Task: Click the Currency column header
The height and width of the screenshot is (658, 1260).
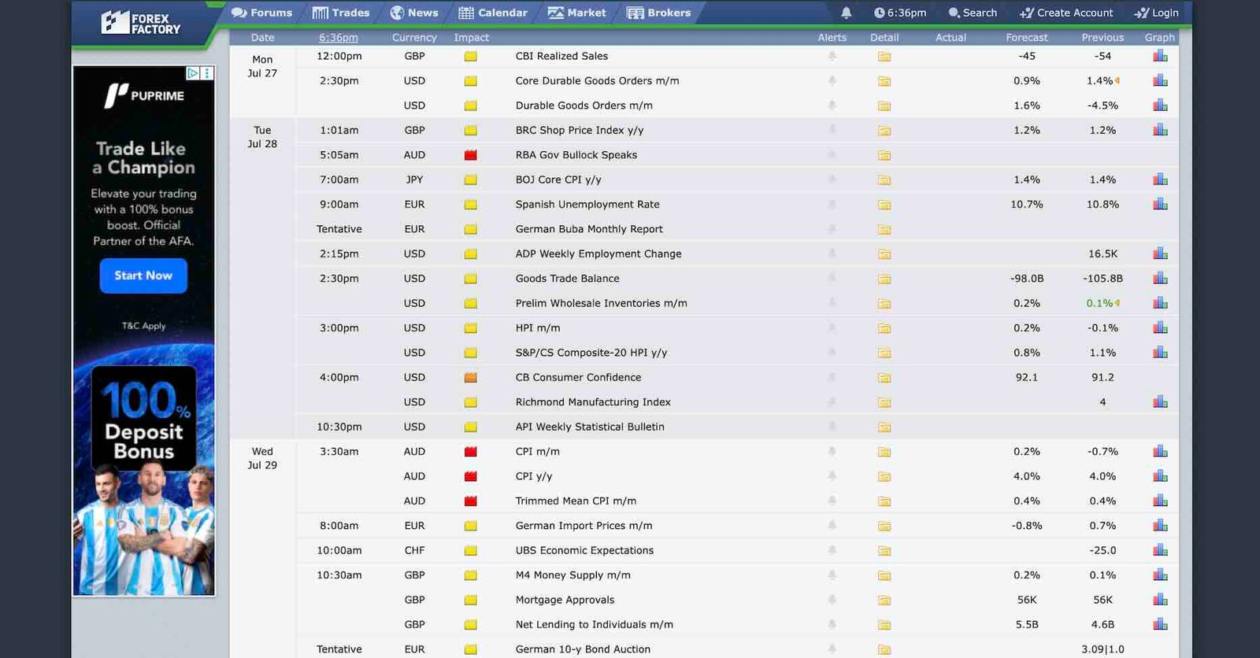Action: (414, 37)
